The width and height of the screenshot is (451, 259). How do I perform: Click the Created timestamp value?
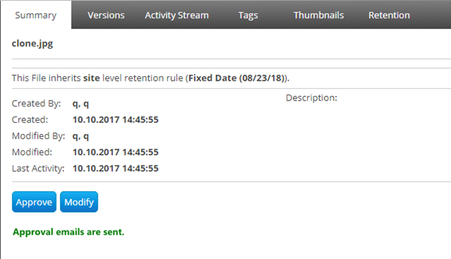(x=115, y=119)
